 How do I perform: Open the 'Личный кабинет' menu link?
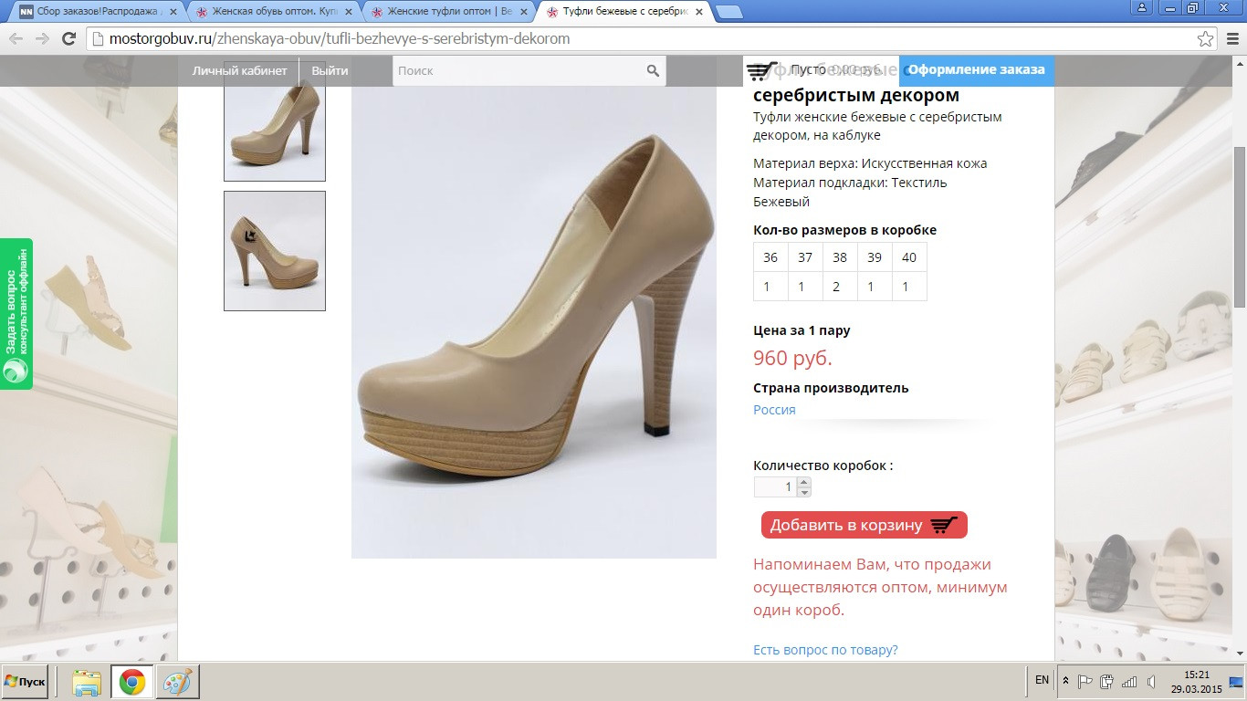click(239, 70)
